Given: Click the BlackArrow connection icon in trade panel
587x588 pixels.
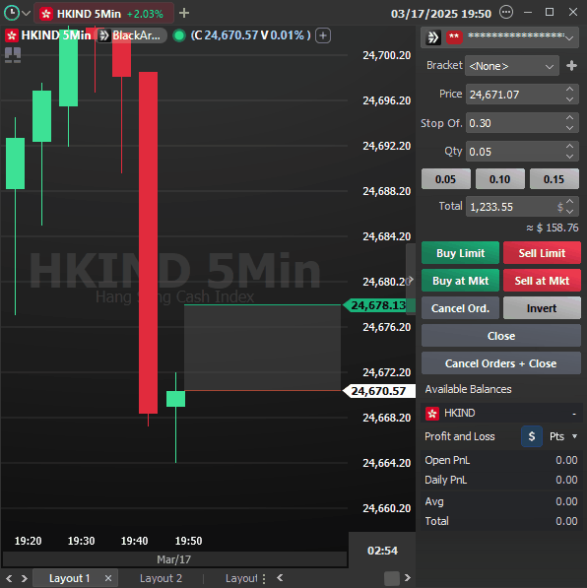Looking at the screenshot, I should point(432,37).
